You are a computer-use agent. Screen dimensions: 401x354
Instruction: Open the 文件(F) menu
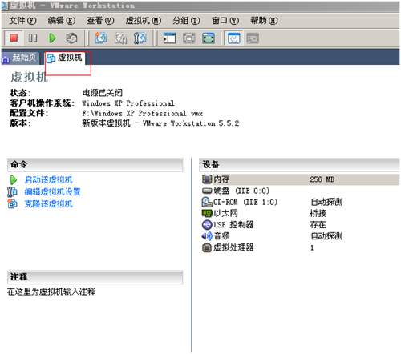(22, 21)
